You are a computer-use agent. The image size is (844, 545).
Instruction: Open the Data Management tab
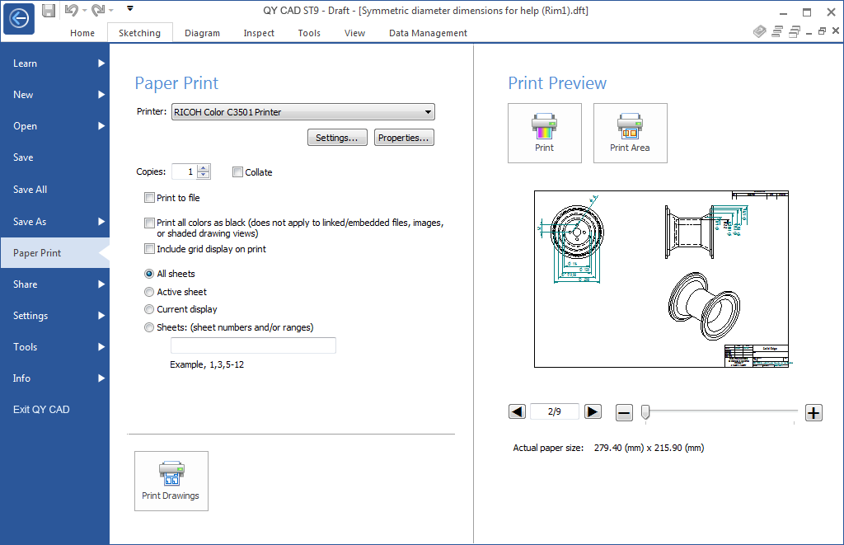click(x=428, y=33)
